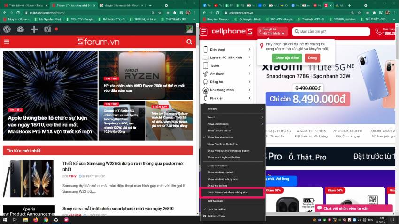Image resolution: width=399 pixels, height=224 pixels.
Task: Open the Sforum hamburger menu
Action: [7, 42]
